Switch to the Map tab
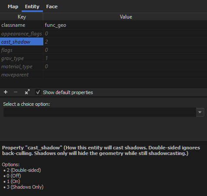This screenshot has width=207, height=196. point(13,6)
